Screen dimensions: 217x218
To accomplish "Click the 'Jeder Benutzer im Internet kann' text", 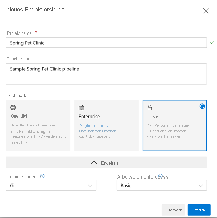I will click(x=34, y=125).
